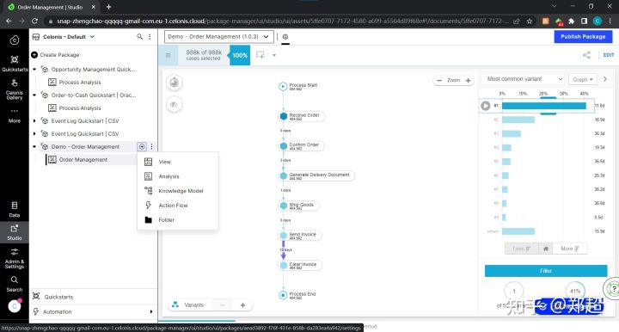The width and height of the screenshot is (619, 332).
Task: Click the Filter button
Action: (546, 271)
